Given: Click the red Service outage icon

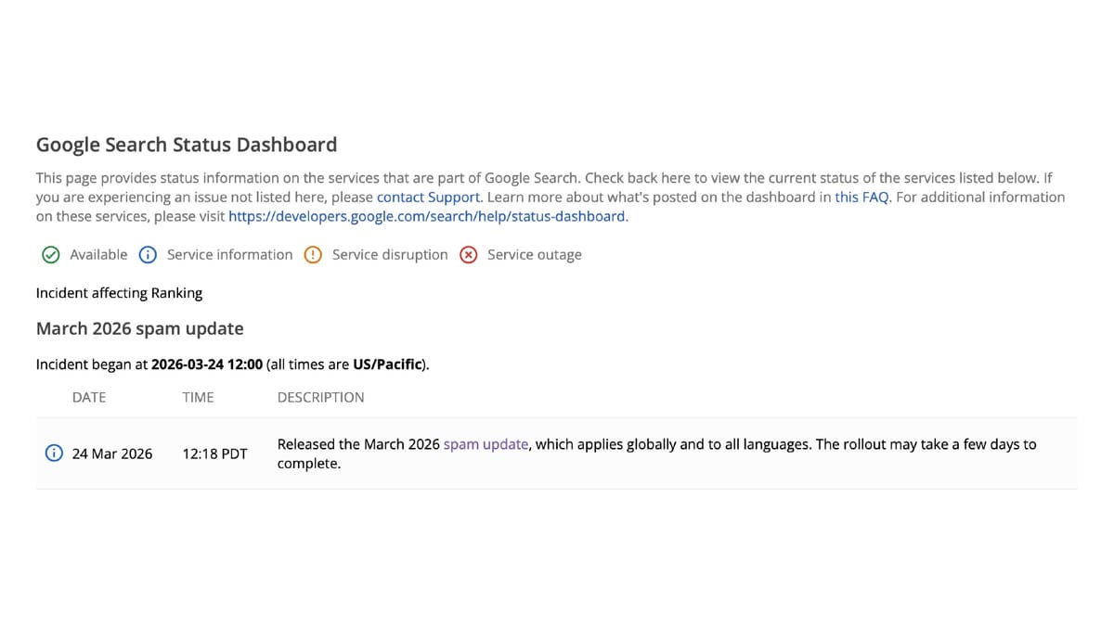Looking at the screenshot, I should (x=469, y=254).
